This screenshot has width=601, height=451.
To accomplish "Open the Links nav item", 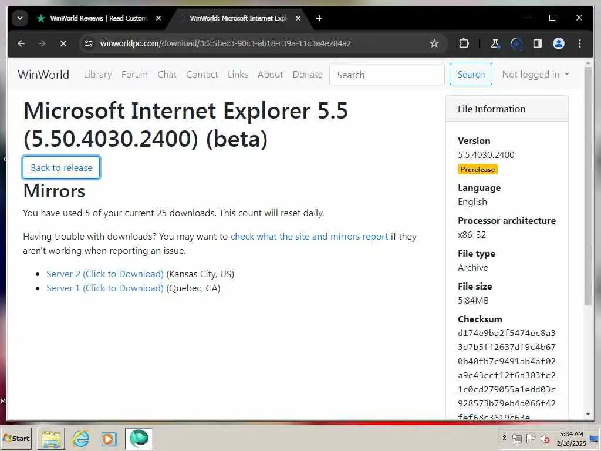I will click(238, 75).
